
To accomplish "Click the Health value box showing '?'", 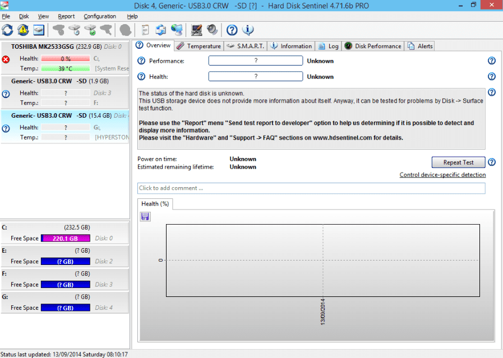I will pyautogui.click(x=256, y=76).
